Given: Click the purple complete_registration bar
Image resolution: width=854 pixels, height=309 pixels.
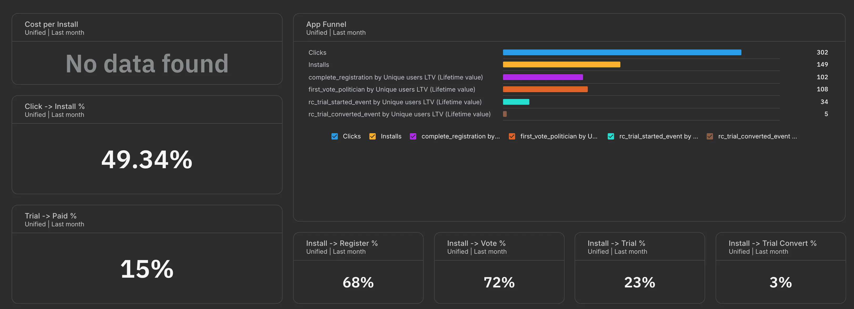Looking at the screenshot, I should 543,77.
